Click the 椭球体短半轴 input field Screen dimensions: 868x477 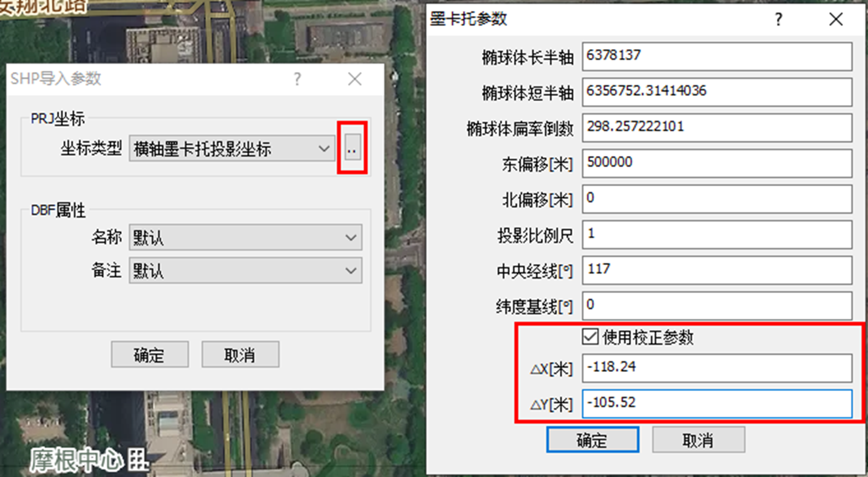717,91
